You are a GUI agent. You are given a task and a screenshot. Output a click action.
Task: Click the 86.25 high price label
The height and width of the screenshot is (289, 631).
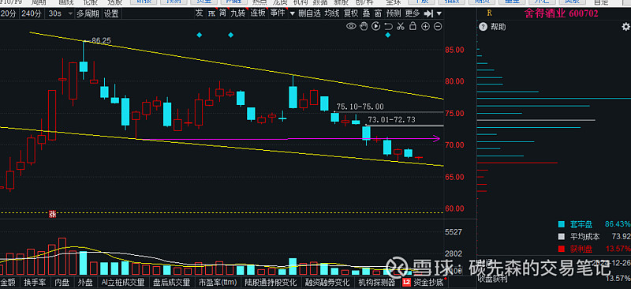click(x=101, y=41)
